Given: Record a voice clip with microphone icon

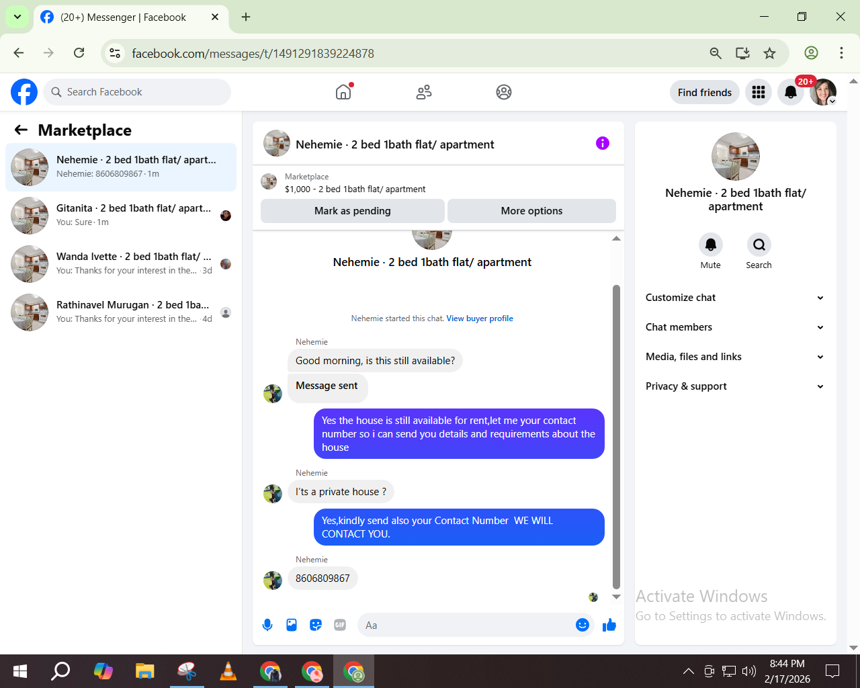Looking at the screenshot, I should (267, 625).
